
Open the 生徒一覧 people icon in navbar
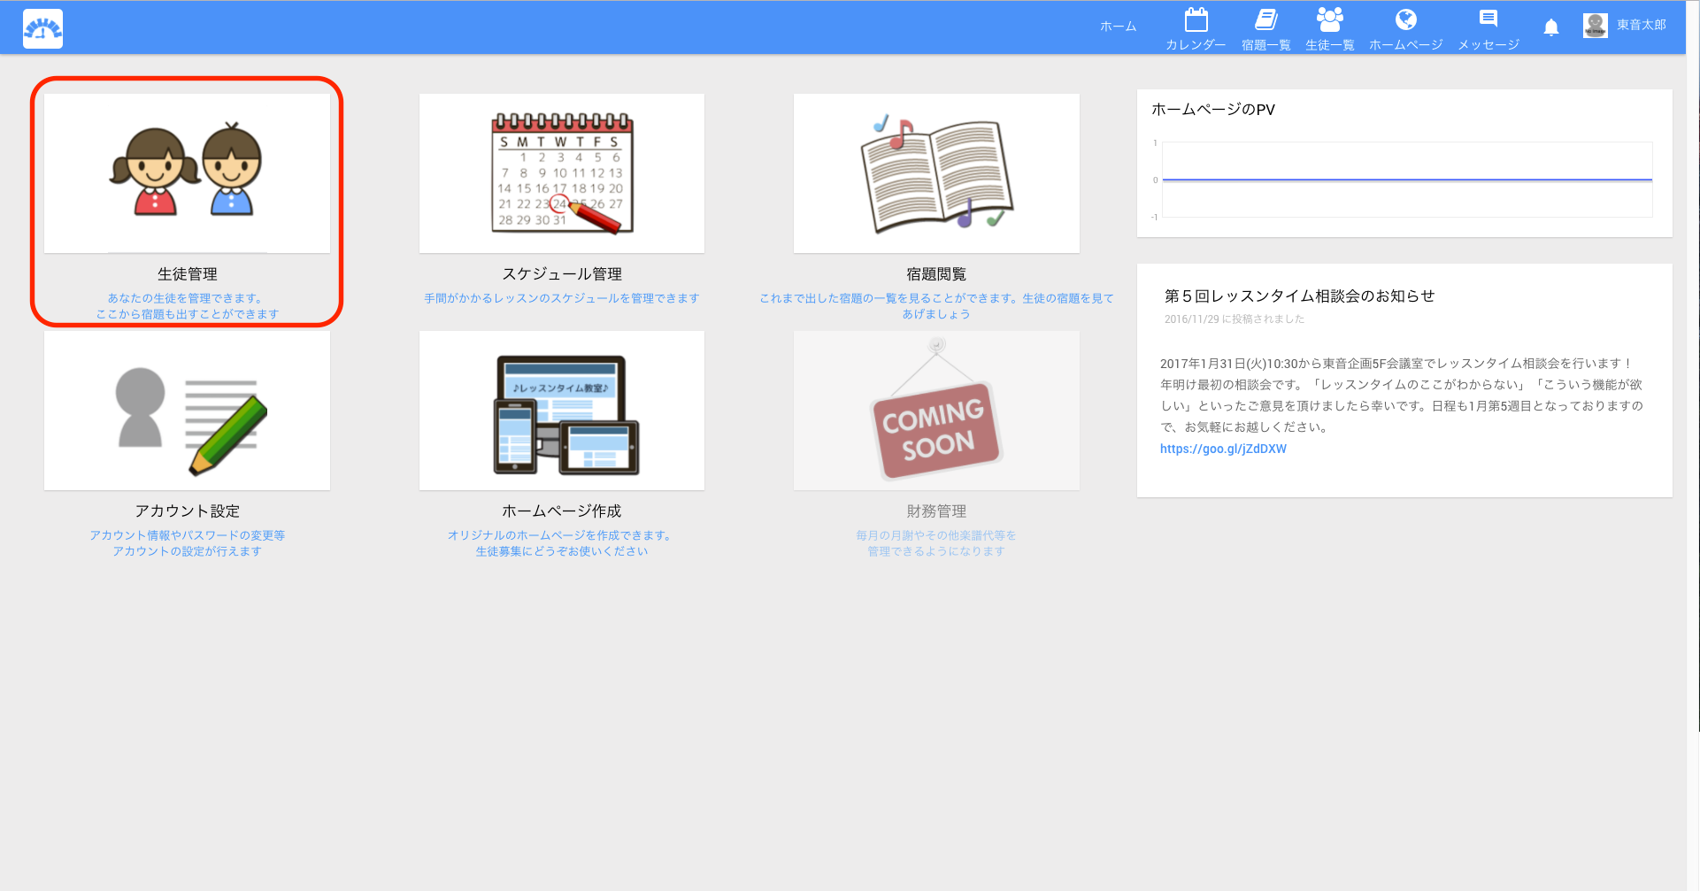(x=1330, y=19)
